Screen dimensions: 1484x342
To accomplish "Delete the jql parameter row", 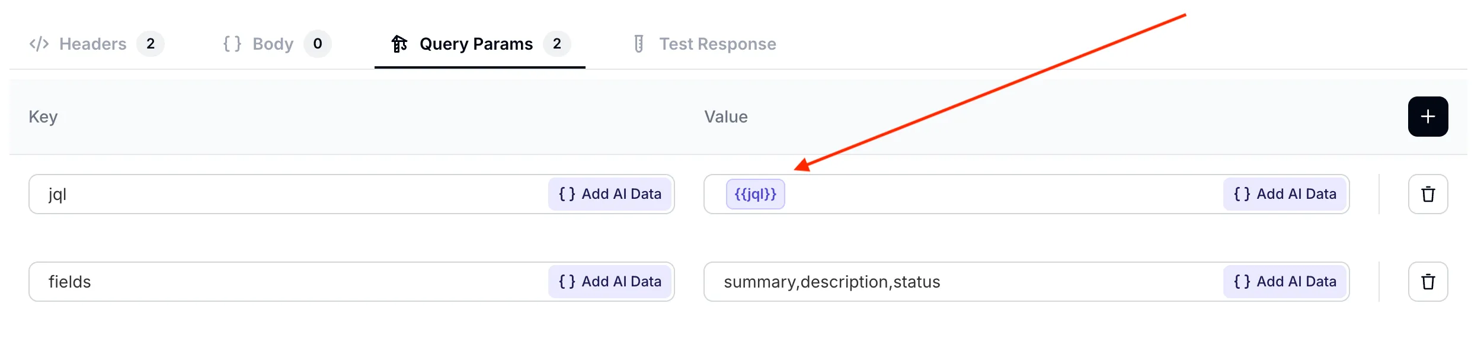I will tap(1428, 194).
